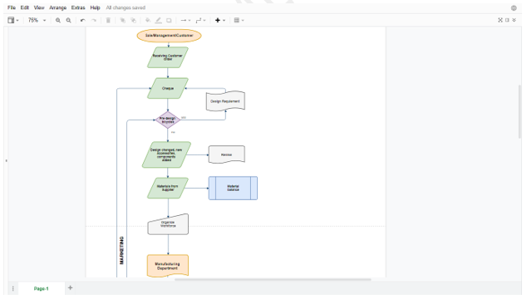532x299 pixels.
Task: Open the table dropdown
Action: tap(239, 20)
